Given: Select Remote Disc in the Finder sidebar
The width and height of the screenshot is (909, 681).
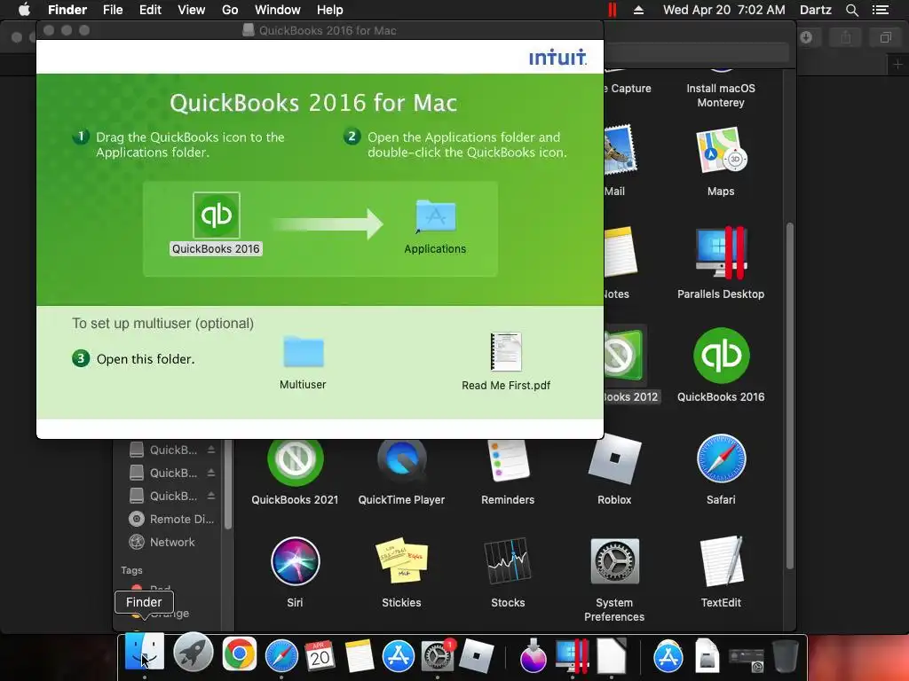Looking at the screenshot, I should tap(171, 520).
